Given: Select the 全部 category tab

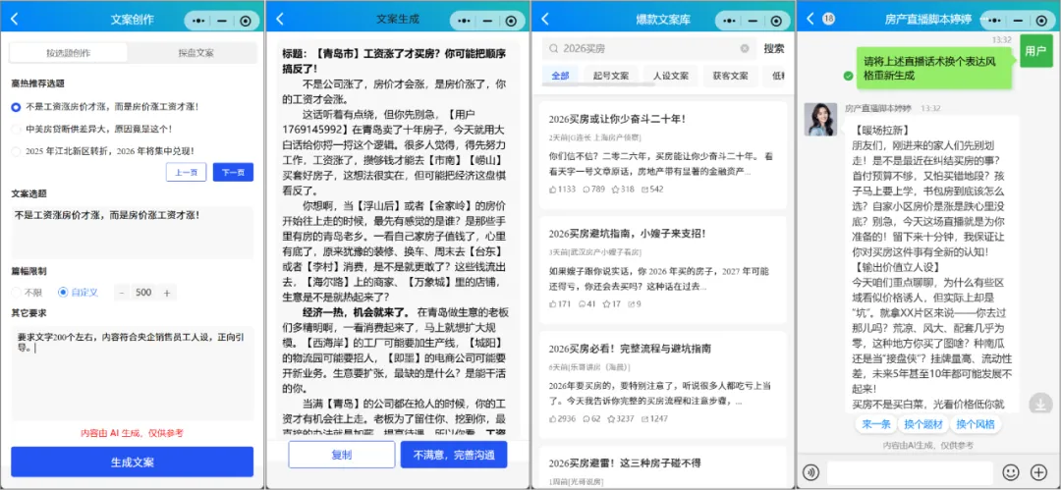Looking at the screenshot, I should click(x=560, y=76).
